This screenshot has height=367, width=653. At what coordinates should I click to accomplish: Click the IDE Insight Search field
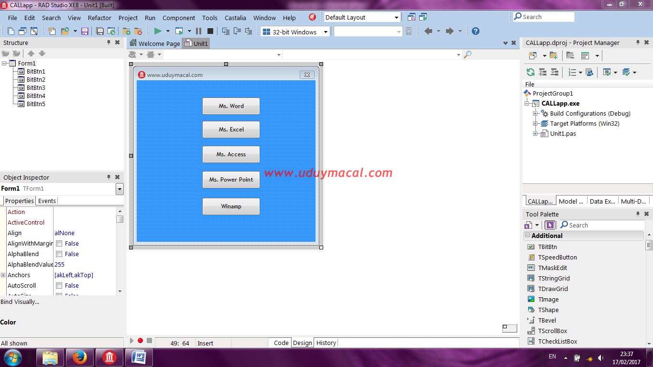(x=543, y=17)
